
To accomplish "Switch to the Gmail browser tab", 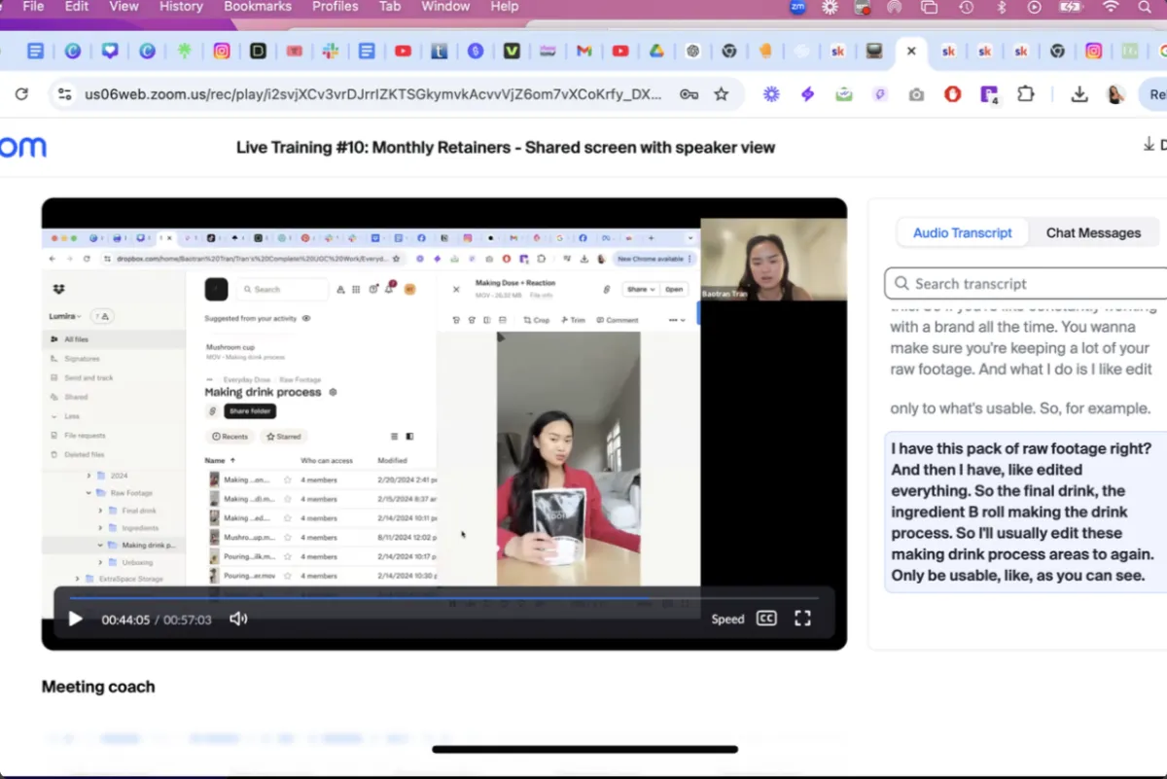I will [x=584, y=52].
